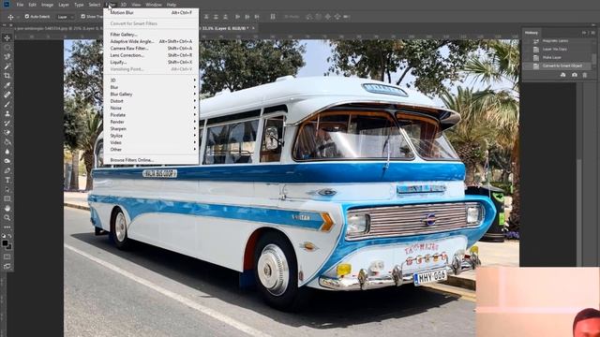The height and width of the screenshot is (337, 600).
Task: Expand the Noise submenu
Action: (x=152, y=108)
